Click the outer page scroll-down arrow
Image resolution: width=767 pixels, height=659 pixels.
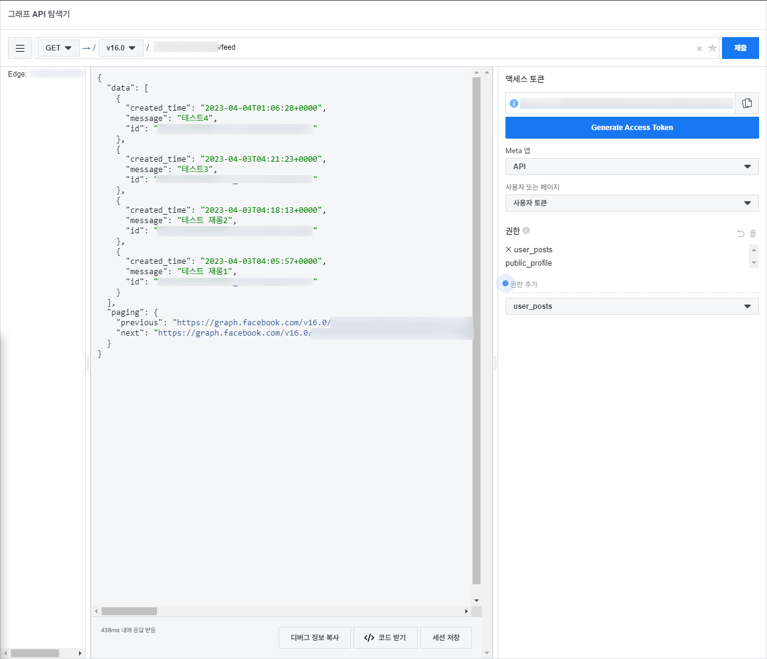point(487,653)
